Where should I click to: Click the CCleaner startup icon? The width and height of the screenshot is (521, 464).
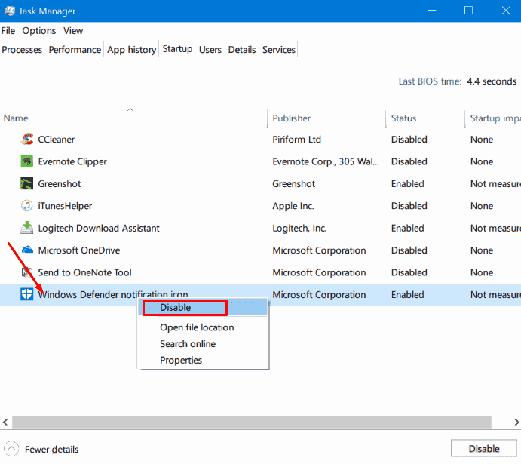tap(26, 140)
